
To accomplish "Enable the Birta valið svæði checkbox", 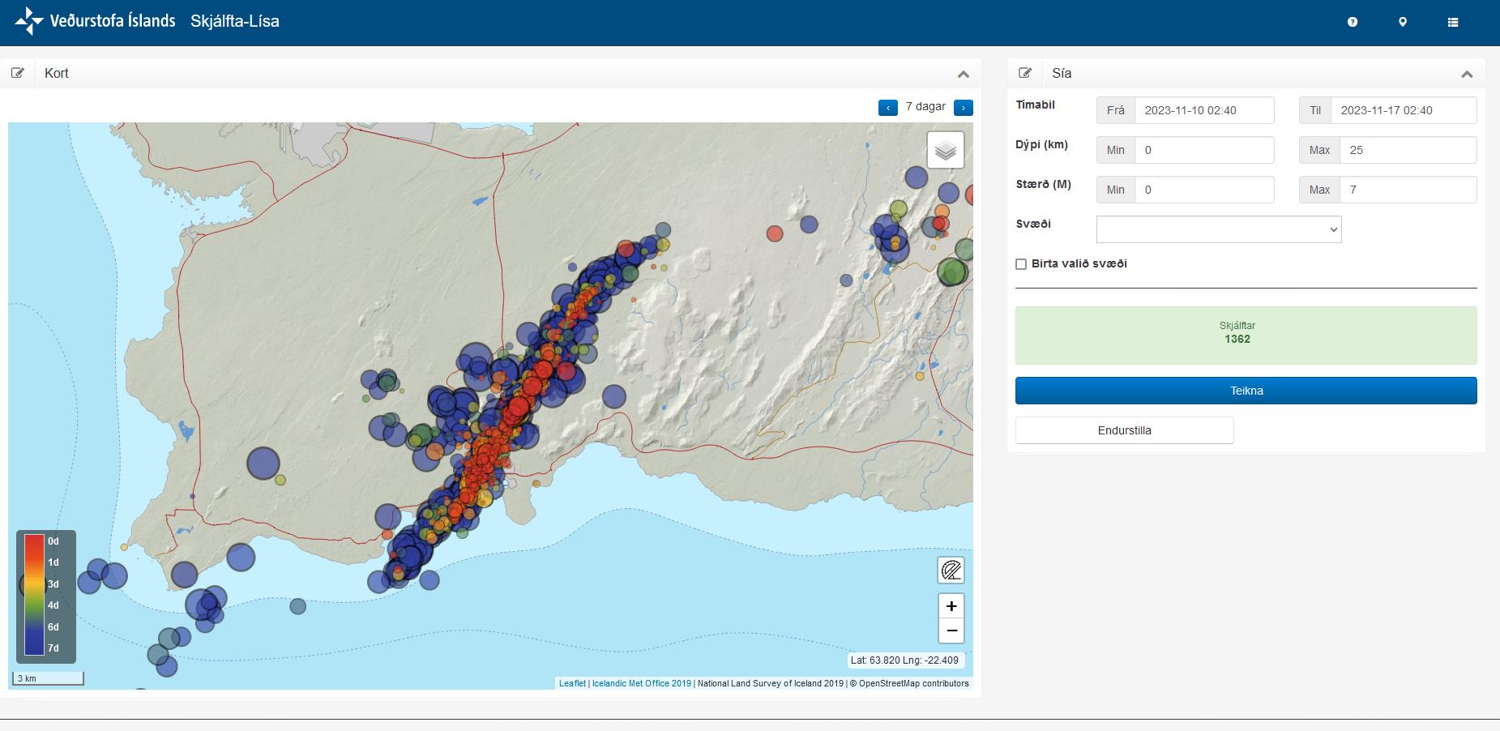I will pyautogui.click(x=1021, y=264).
